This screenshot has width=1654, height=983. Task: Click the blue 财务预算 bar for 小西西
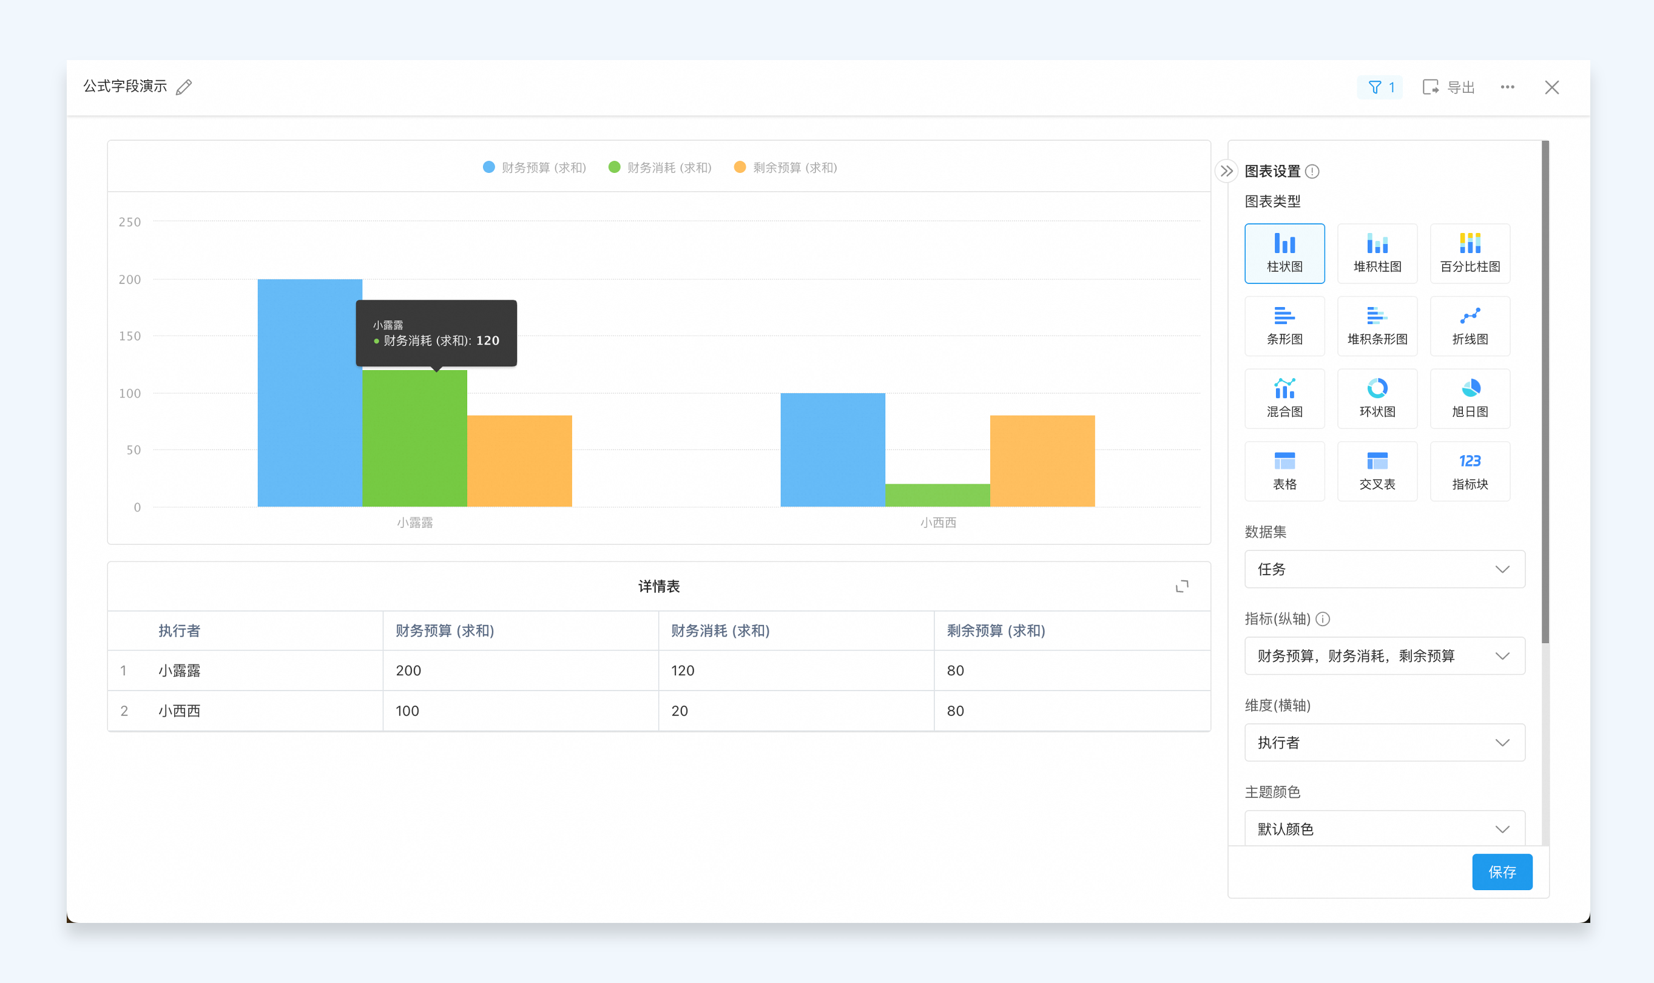click(833, 450)
